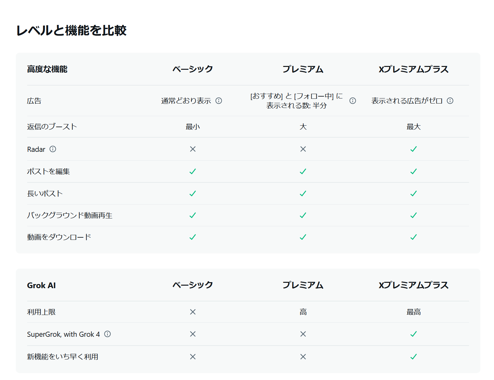Click 最高 value in 利用上限 row
Screen dimensions: 494x380
[413, 312]
